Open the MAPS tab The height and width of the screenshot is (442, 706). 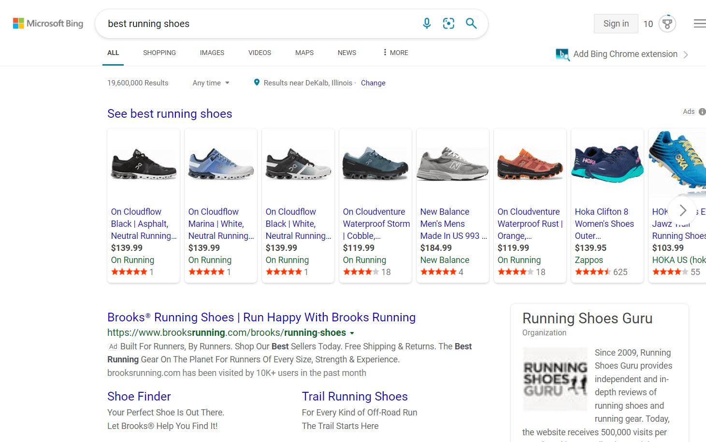pyautogui.click(x=304, y=52)
